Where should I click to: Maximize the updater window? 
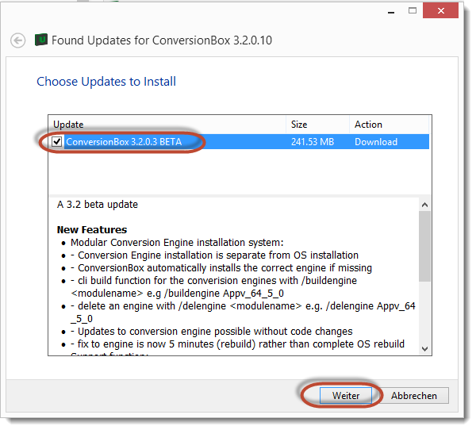tap(413, 11)
